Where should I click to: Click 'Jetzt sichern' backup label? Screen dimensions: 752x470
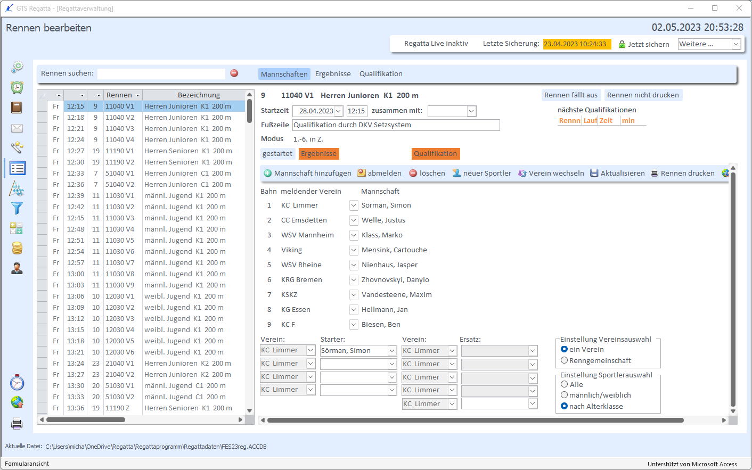tap(649, 44)
